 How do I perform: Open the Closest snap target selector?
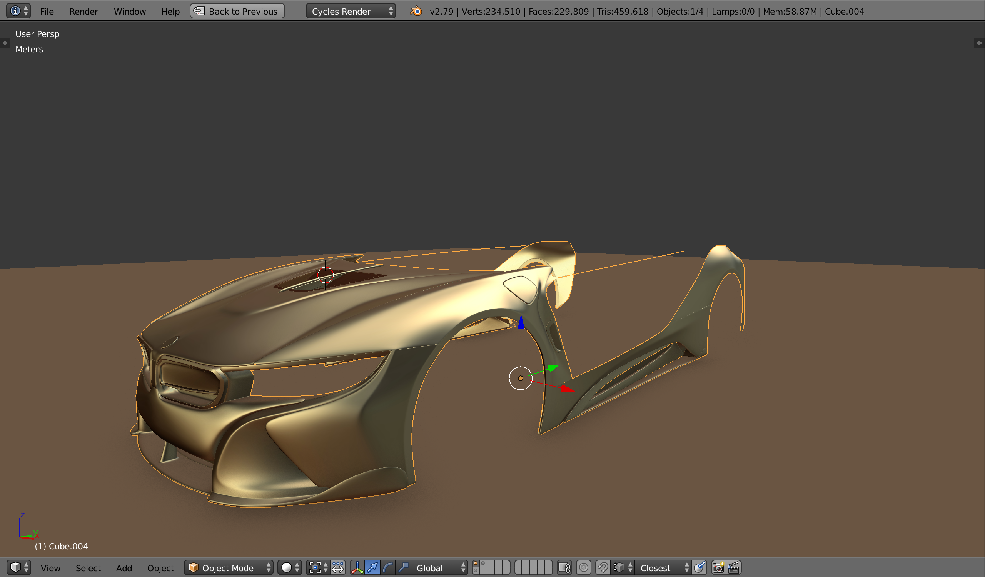click(x=663, y=568)
